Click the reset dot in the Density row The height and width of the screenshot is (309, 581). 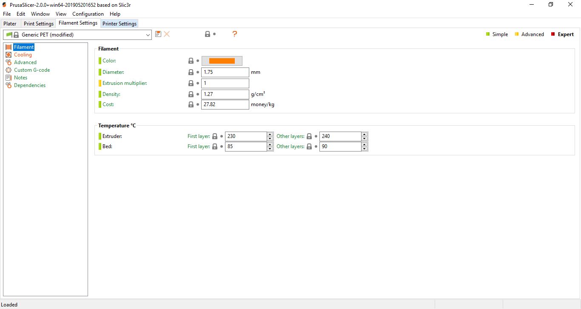click(x=198, y=94)
